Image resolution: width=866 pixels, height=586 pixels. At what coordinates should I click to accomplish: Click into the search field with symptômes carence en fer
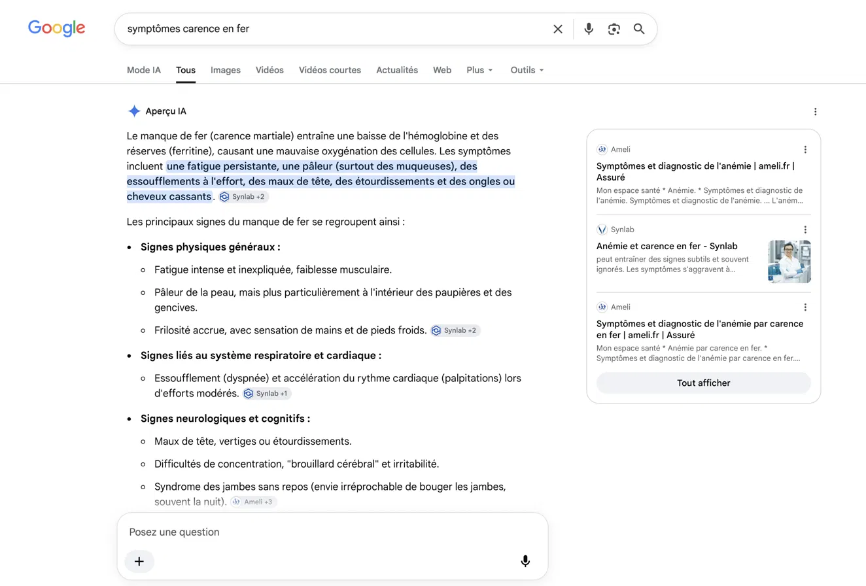click(334, 29)
